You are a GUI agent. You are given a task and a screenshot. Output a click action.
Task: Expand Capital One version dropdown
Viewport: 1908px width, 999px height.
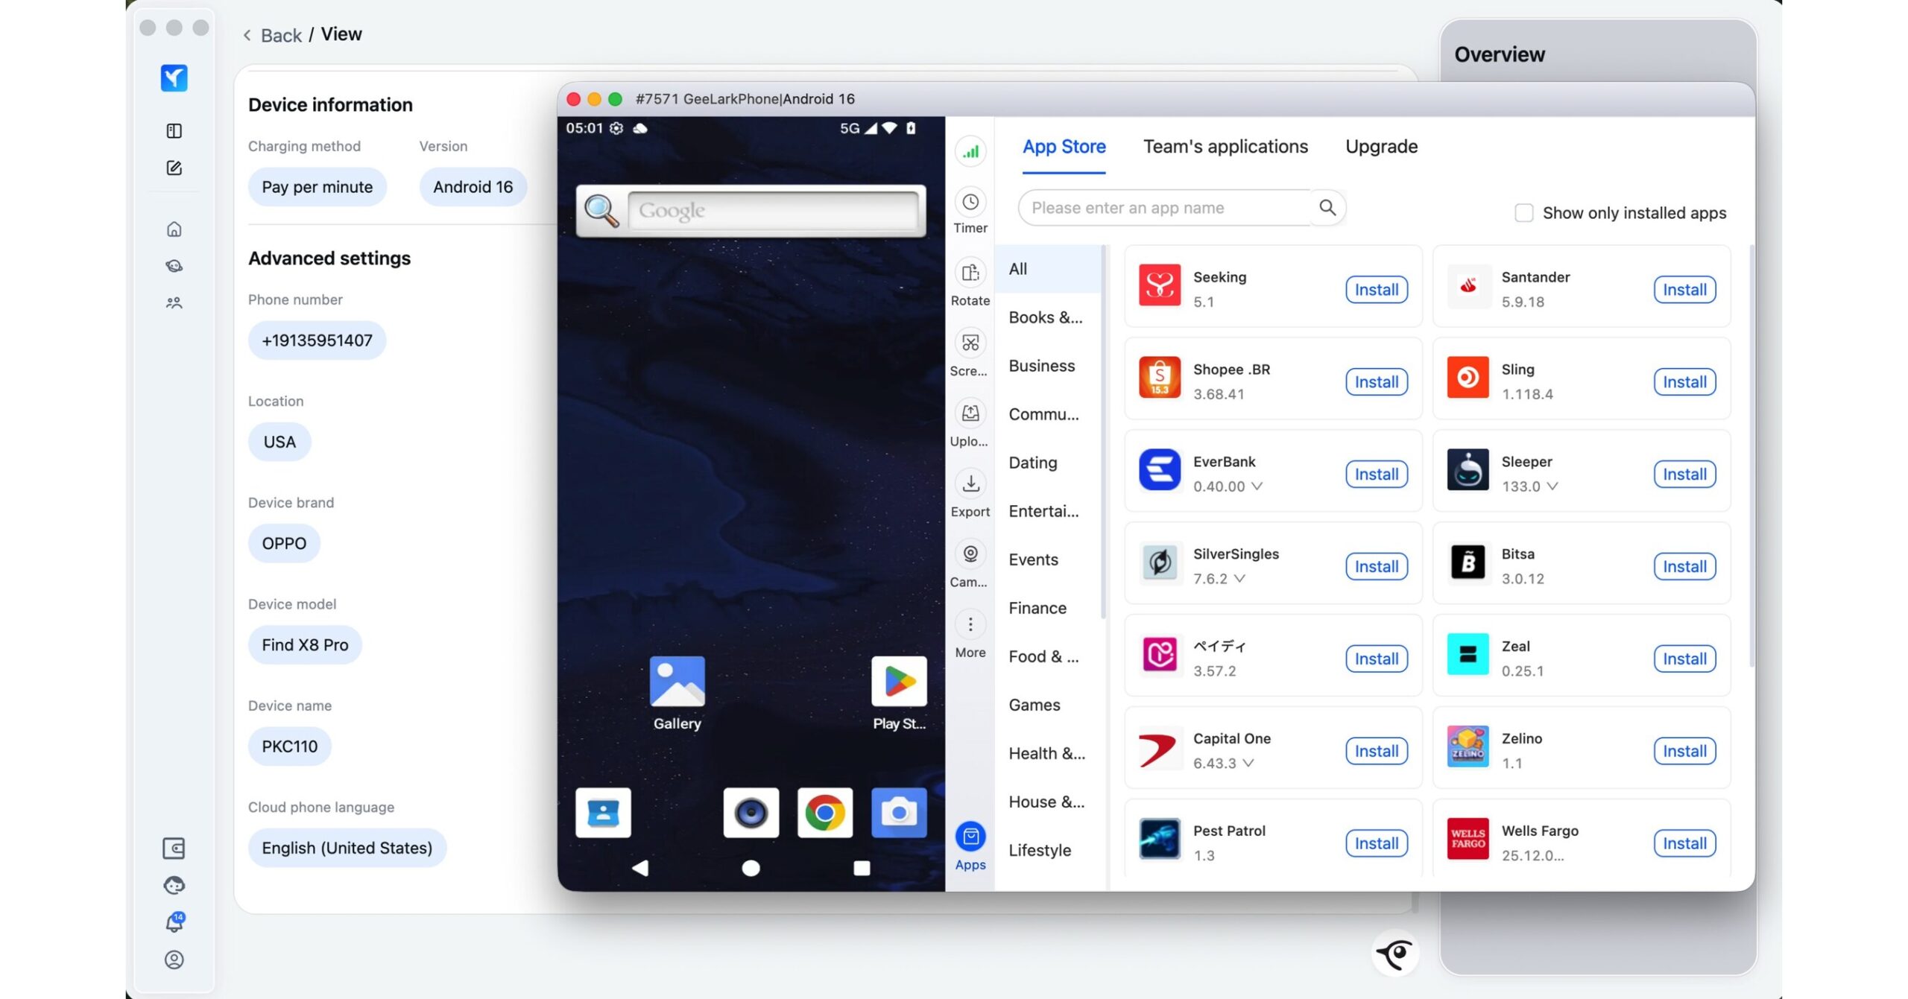[1248, 763]
